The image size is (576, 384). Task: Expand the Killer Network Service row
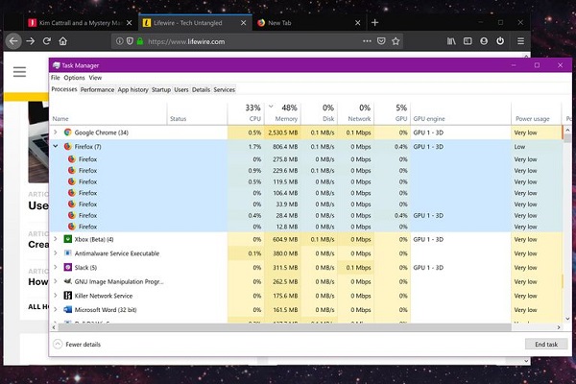(x=56, y=295)
